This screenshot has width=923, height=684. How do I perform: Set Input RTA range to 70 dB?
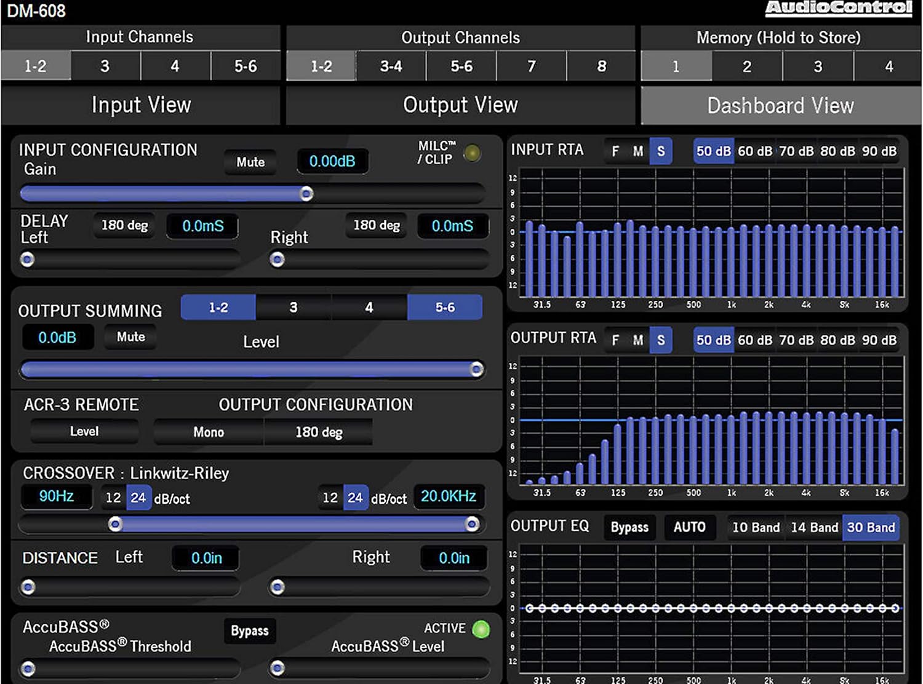point(796,151)
